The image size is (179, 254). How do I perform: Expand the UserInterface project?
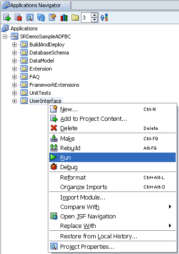[x=14, y=101]
